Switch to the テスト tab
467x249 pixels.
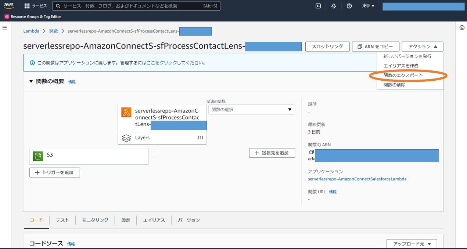(62, 220)
